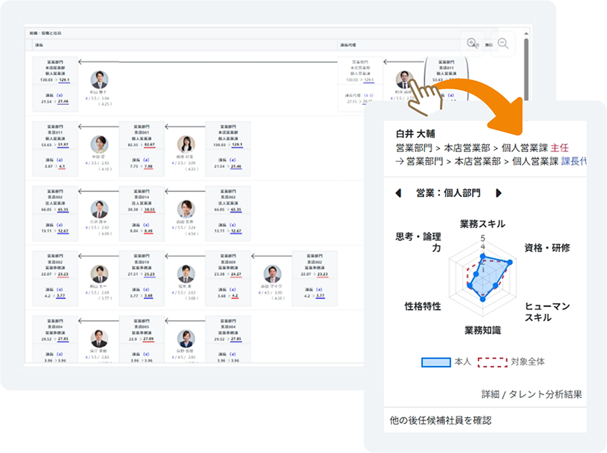
Task: Click the 課長代理 column header
Action: (x=347, y=44)
